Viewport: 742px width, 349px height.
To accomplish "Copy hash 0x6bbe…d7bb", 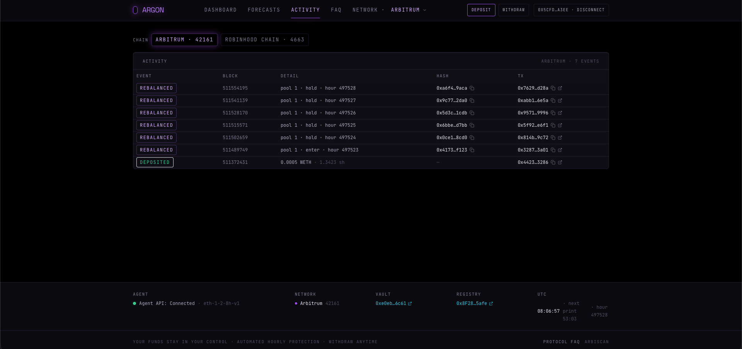I will [472, 125].
